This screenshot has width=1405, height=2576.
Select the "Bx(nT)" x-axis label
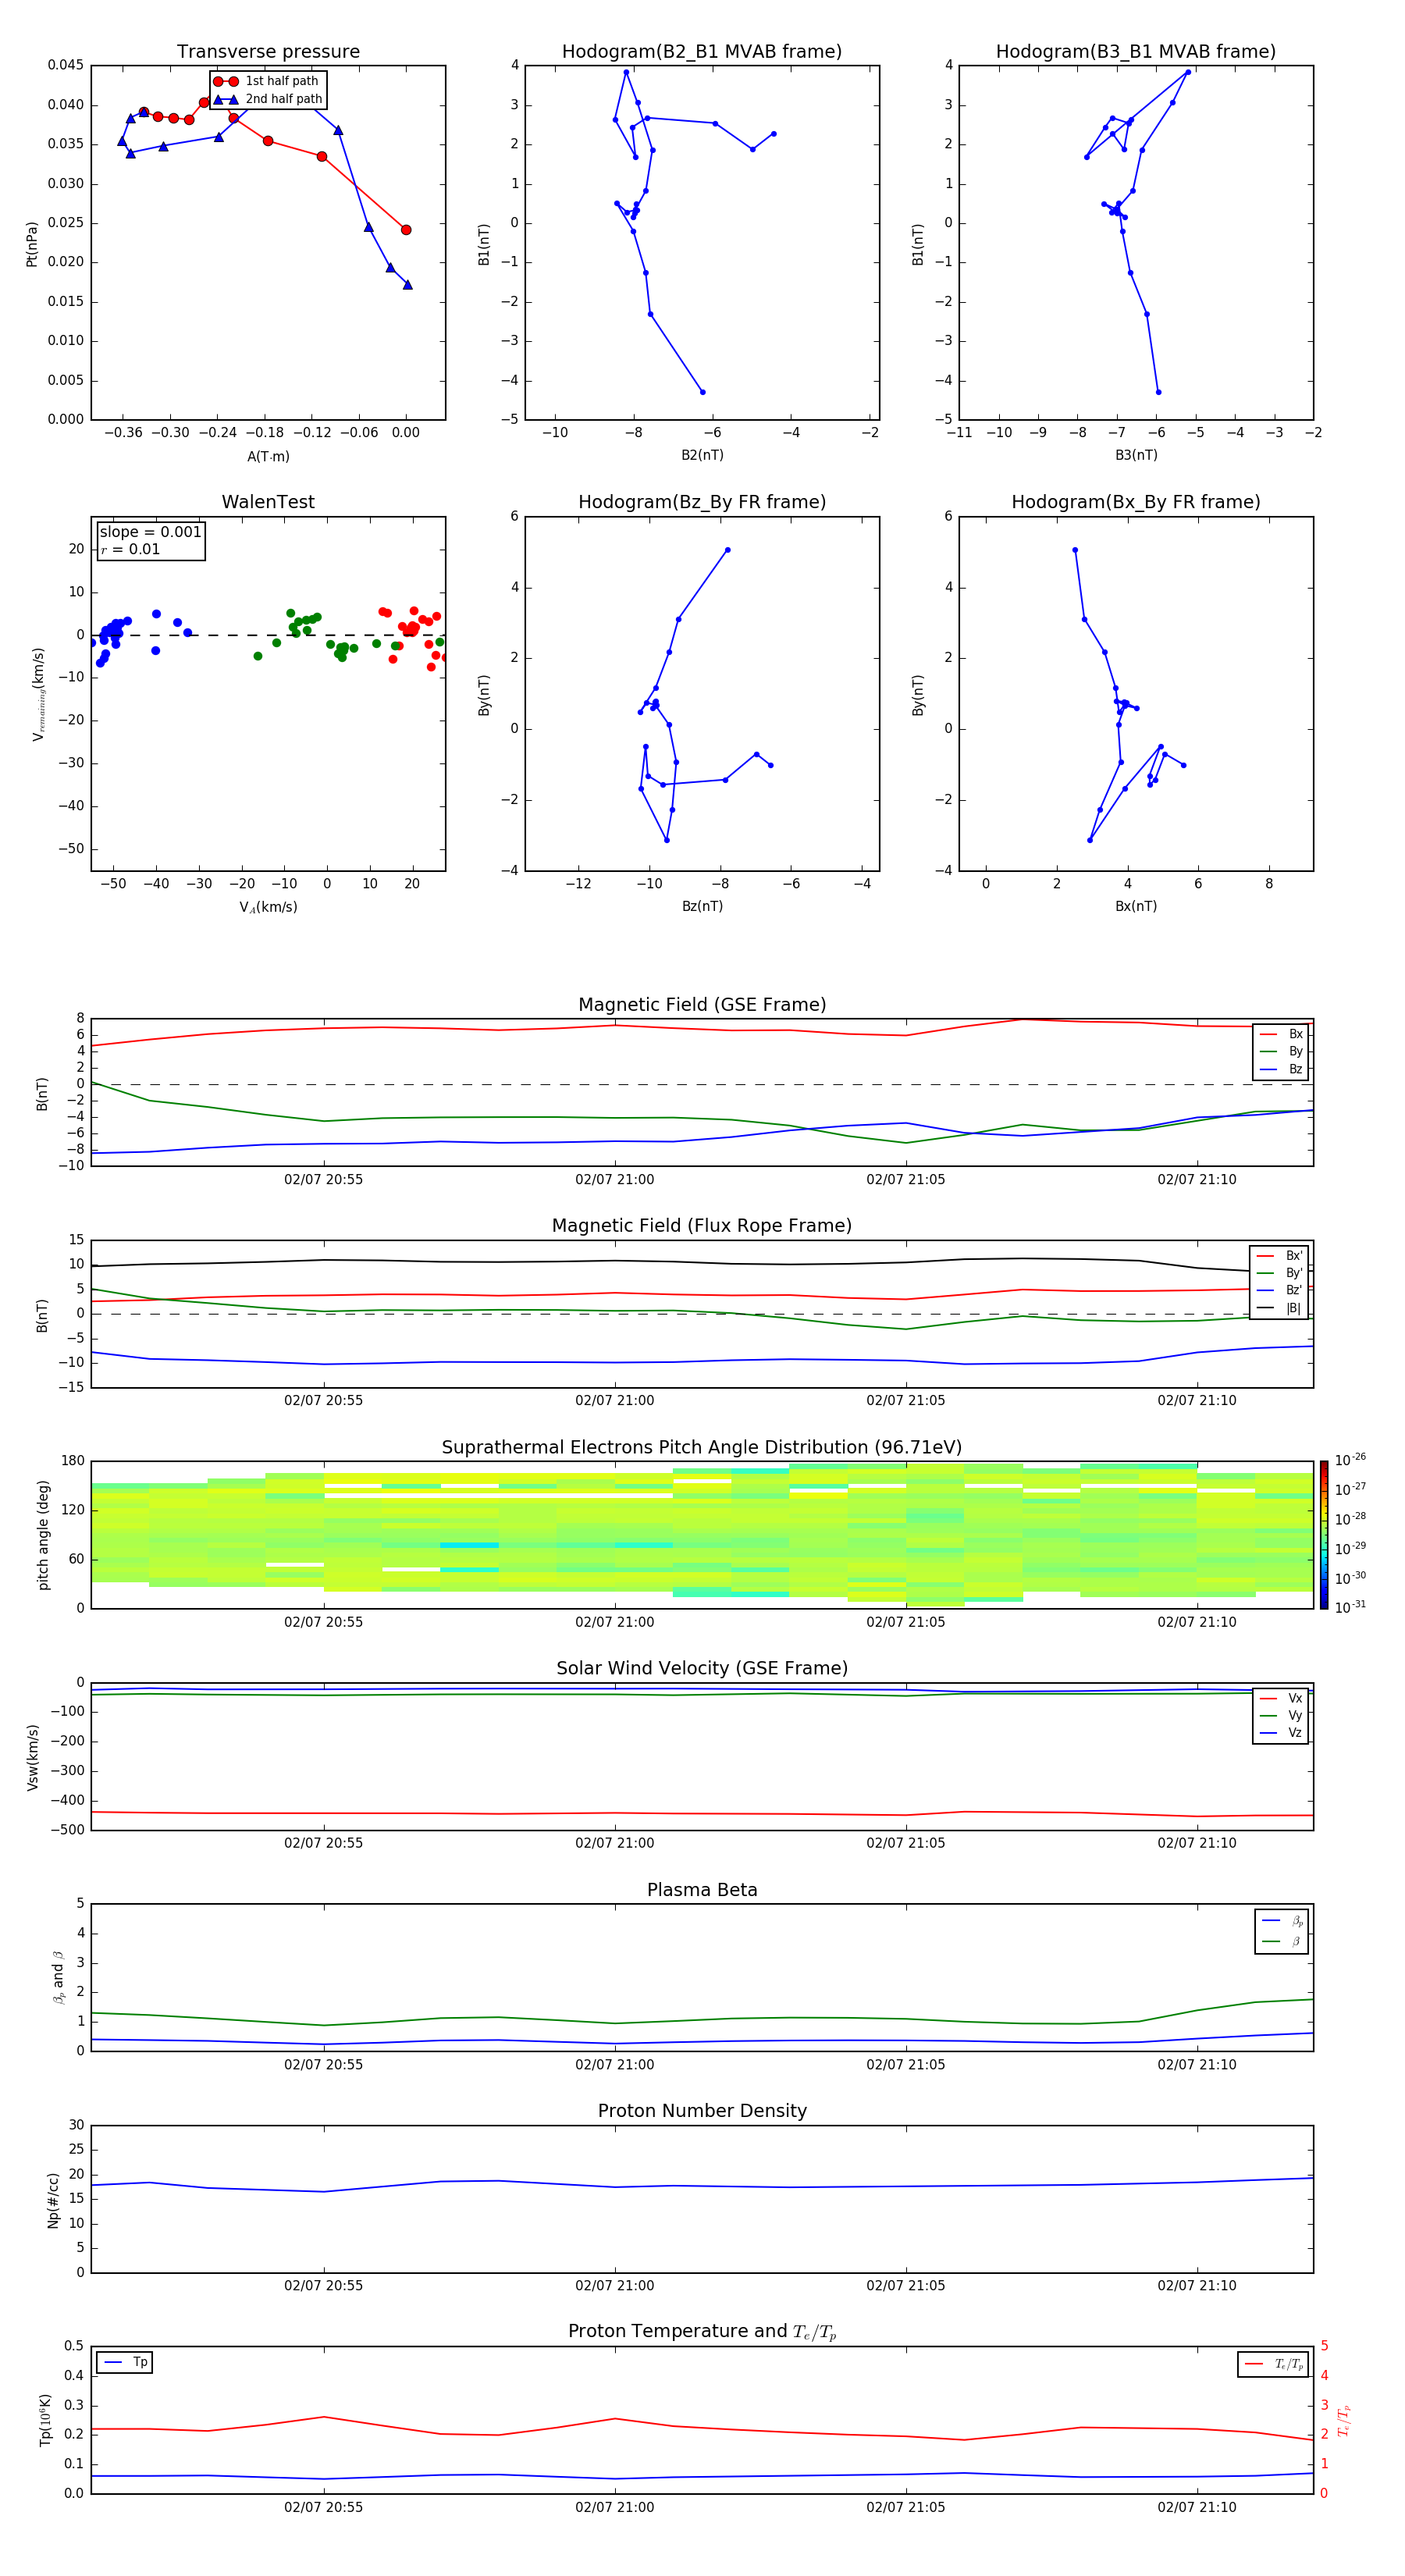pos(1136,906)
